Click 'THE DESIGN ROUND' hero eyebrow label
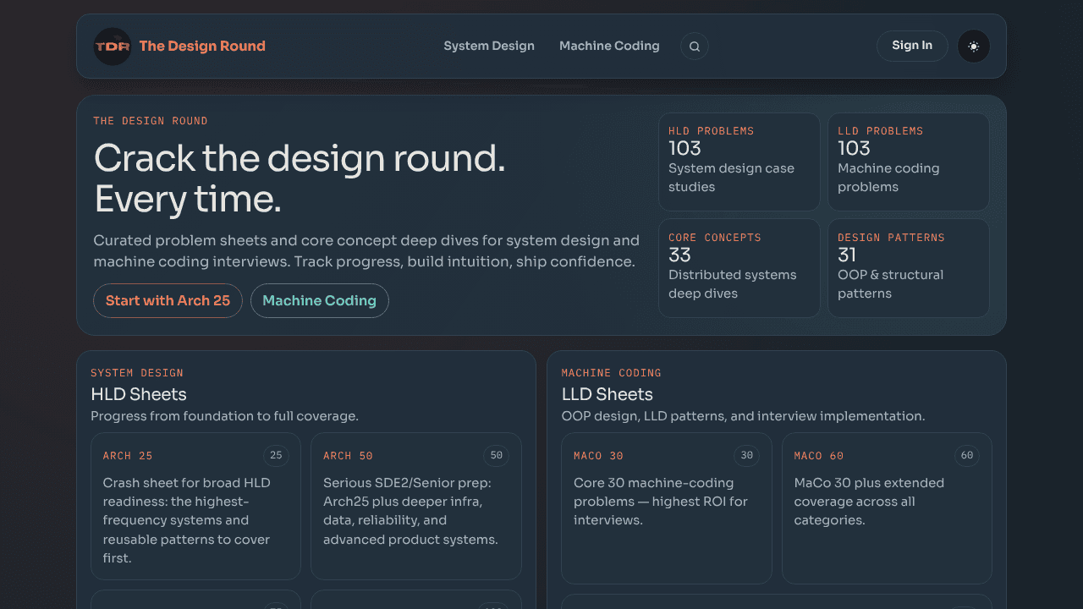This screenshot has height=609, width=1083. click(151, 121)
